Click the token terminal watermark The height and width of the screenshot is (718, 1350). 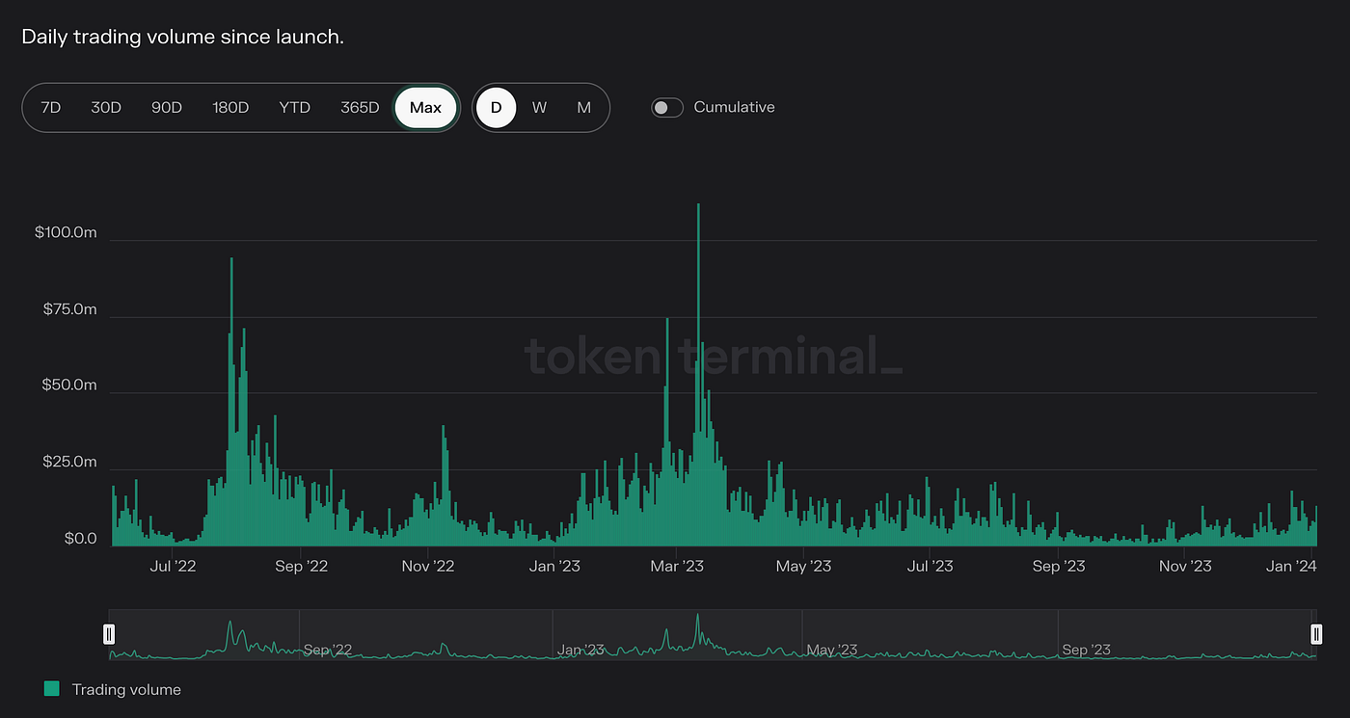click(714, 358)
